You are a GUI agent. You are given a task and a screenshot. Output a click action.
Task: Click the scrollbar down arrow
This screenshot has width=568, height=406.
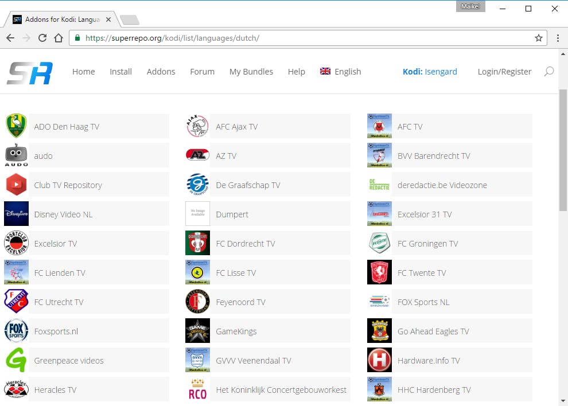tap(563, 401)
